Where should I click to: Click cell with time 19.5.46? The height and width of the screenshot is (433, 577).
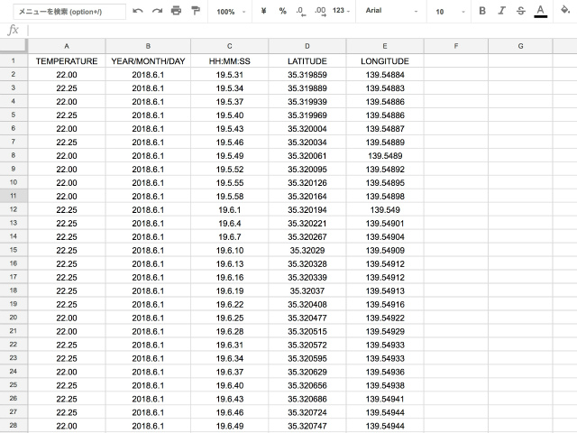[230, 143]
